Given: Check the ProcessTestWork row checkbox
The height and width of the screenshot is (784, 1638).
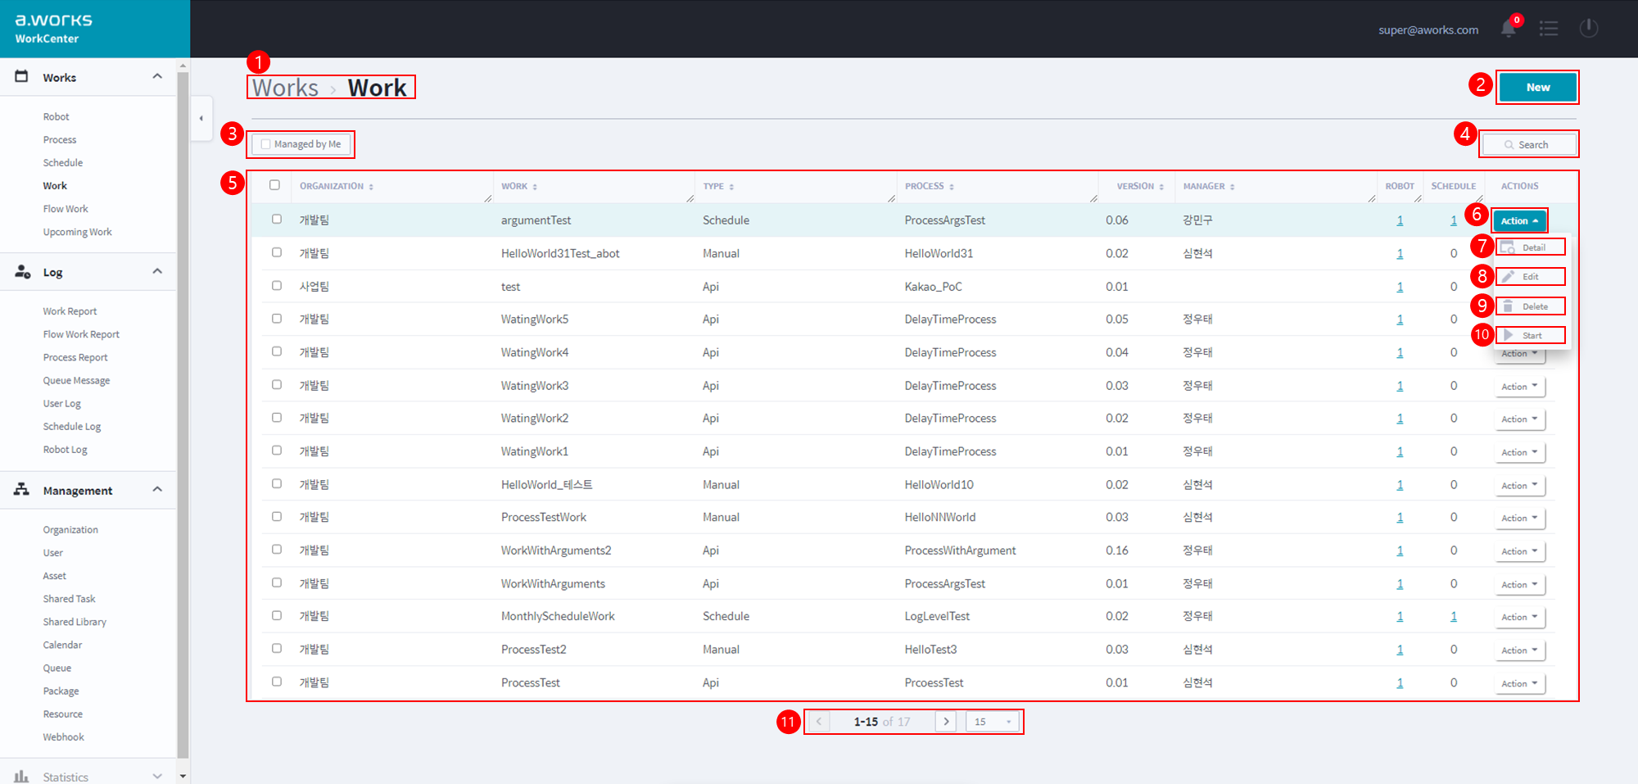Looking at the screenshot, I should [277, 517].
